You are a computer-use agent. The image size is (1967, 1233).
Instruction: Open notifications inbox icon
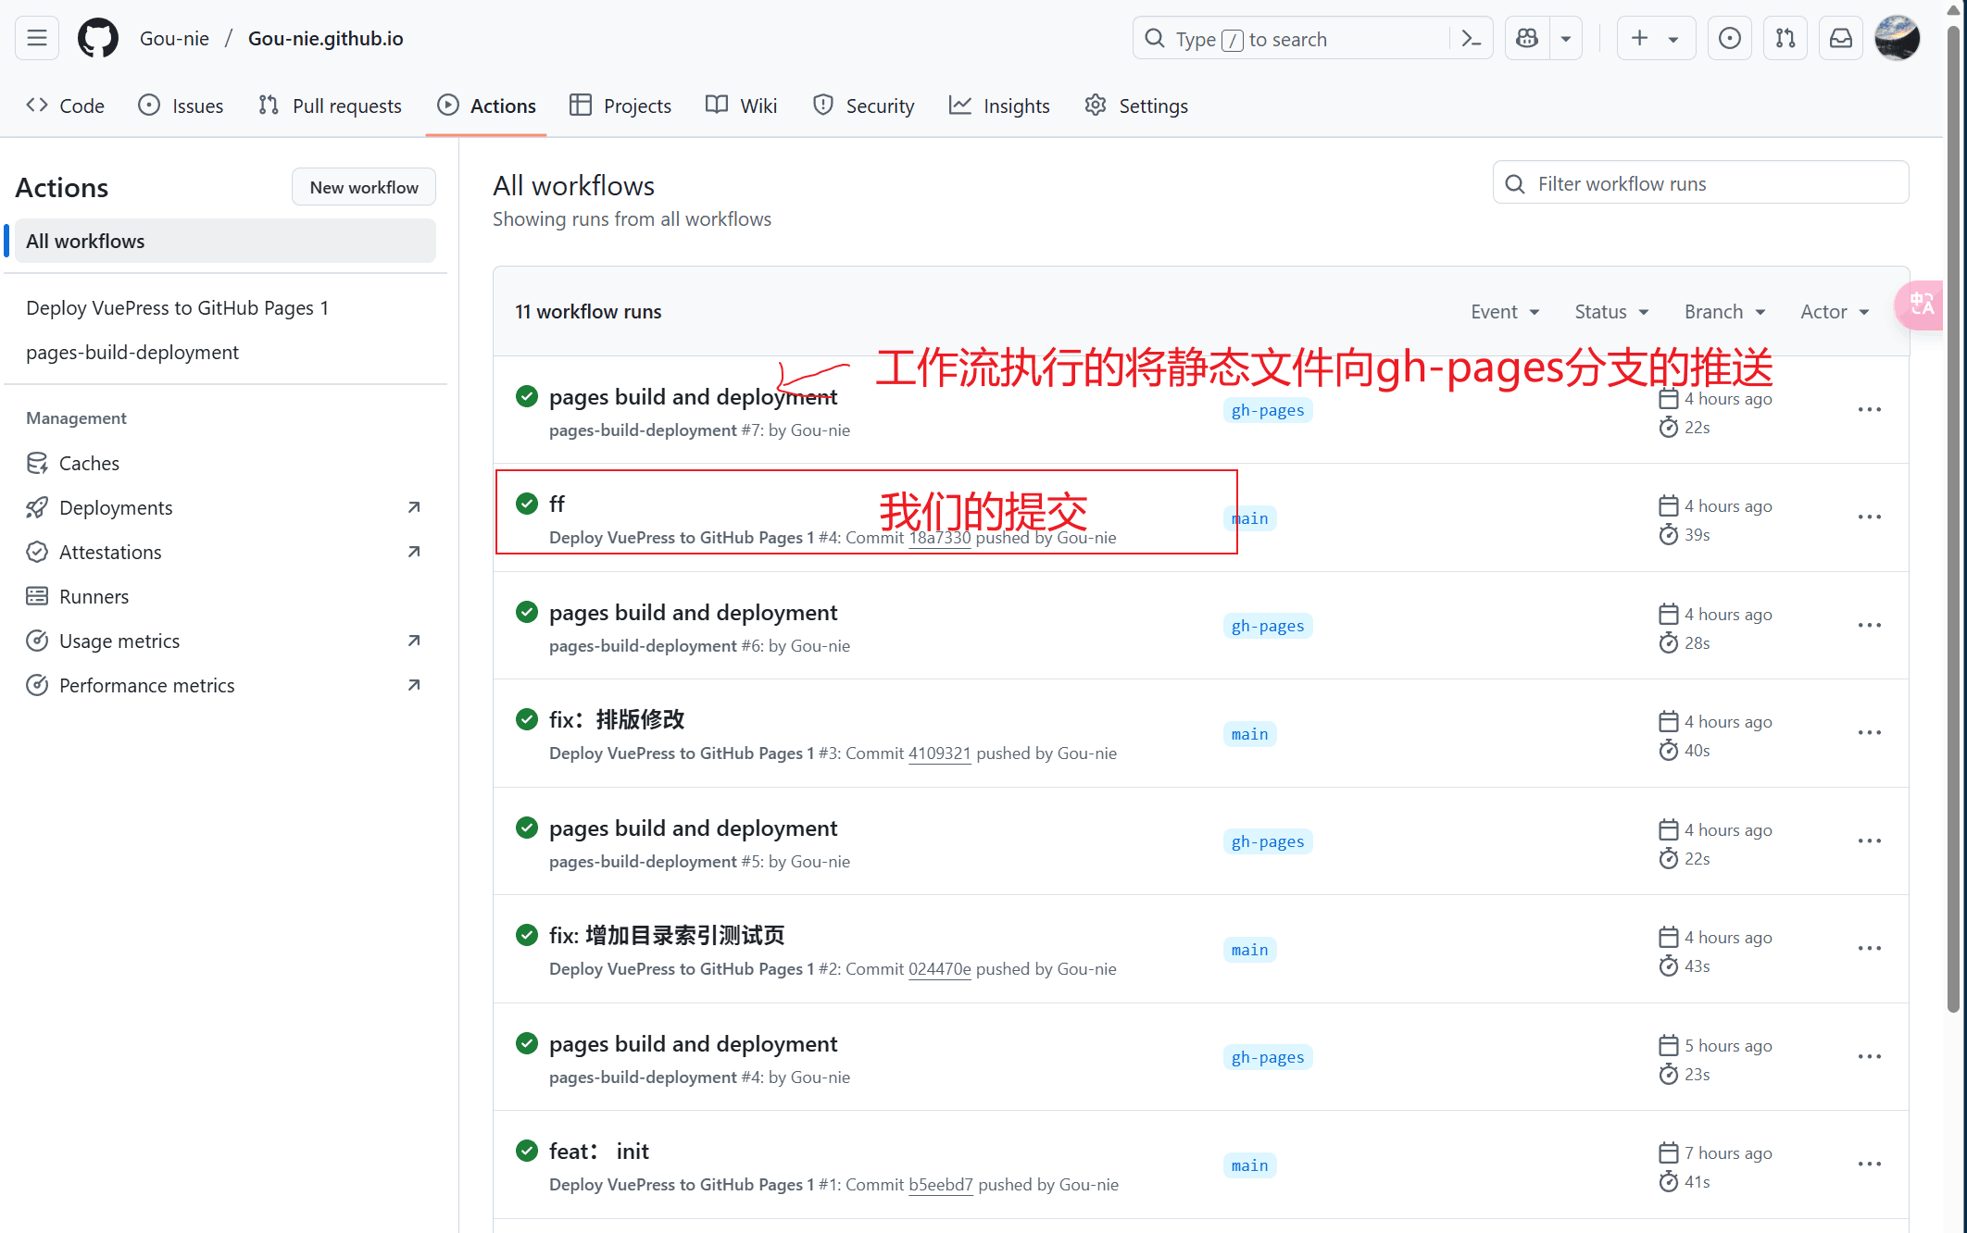(x=1840, y=38)
